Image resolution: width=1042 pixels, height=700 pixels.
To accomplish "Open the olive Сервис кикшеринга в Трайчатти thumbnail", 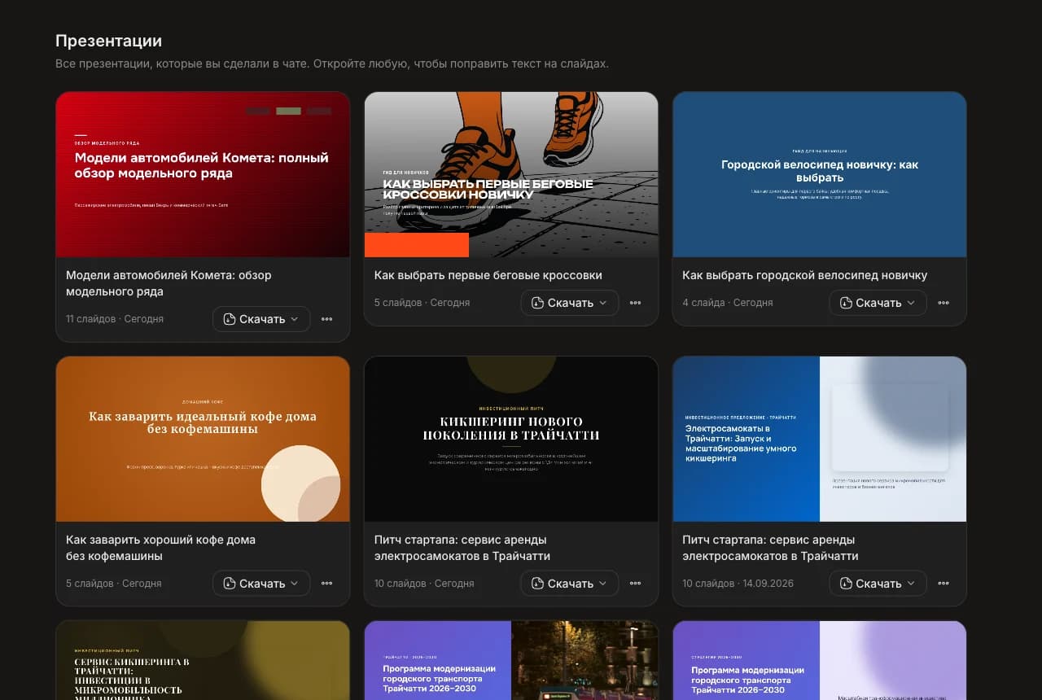I will 203,660.
